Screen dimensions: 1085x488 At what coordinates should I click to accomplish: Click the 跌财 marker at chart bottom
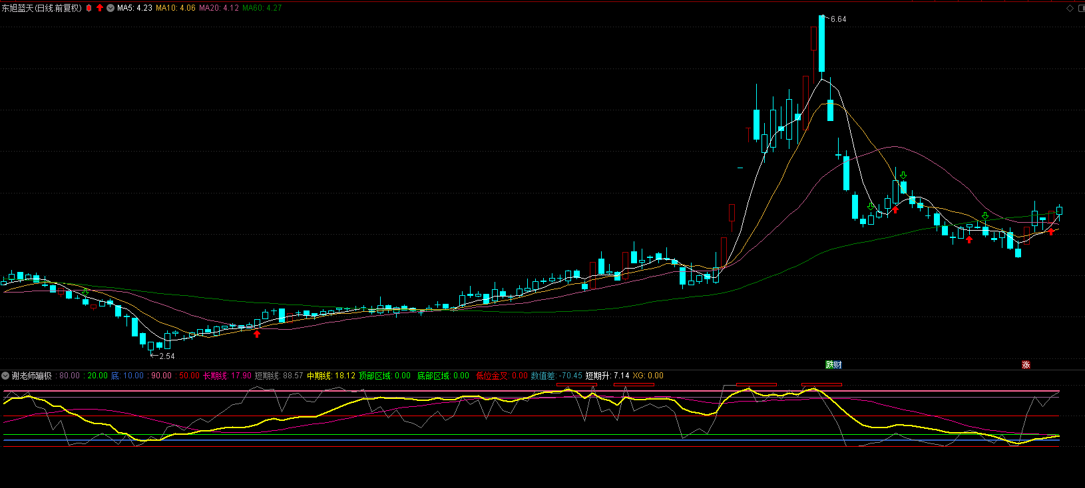833,364
